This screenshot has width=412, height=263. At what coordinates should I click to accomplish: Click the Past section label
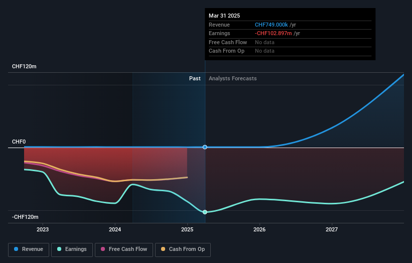[195, 78]
